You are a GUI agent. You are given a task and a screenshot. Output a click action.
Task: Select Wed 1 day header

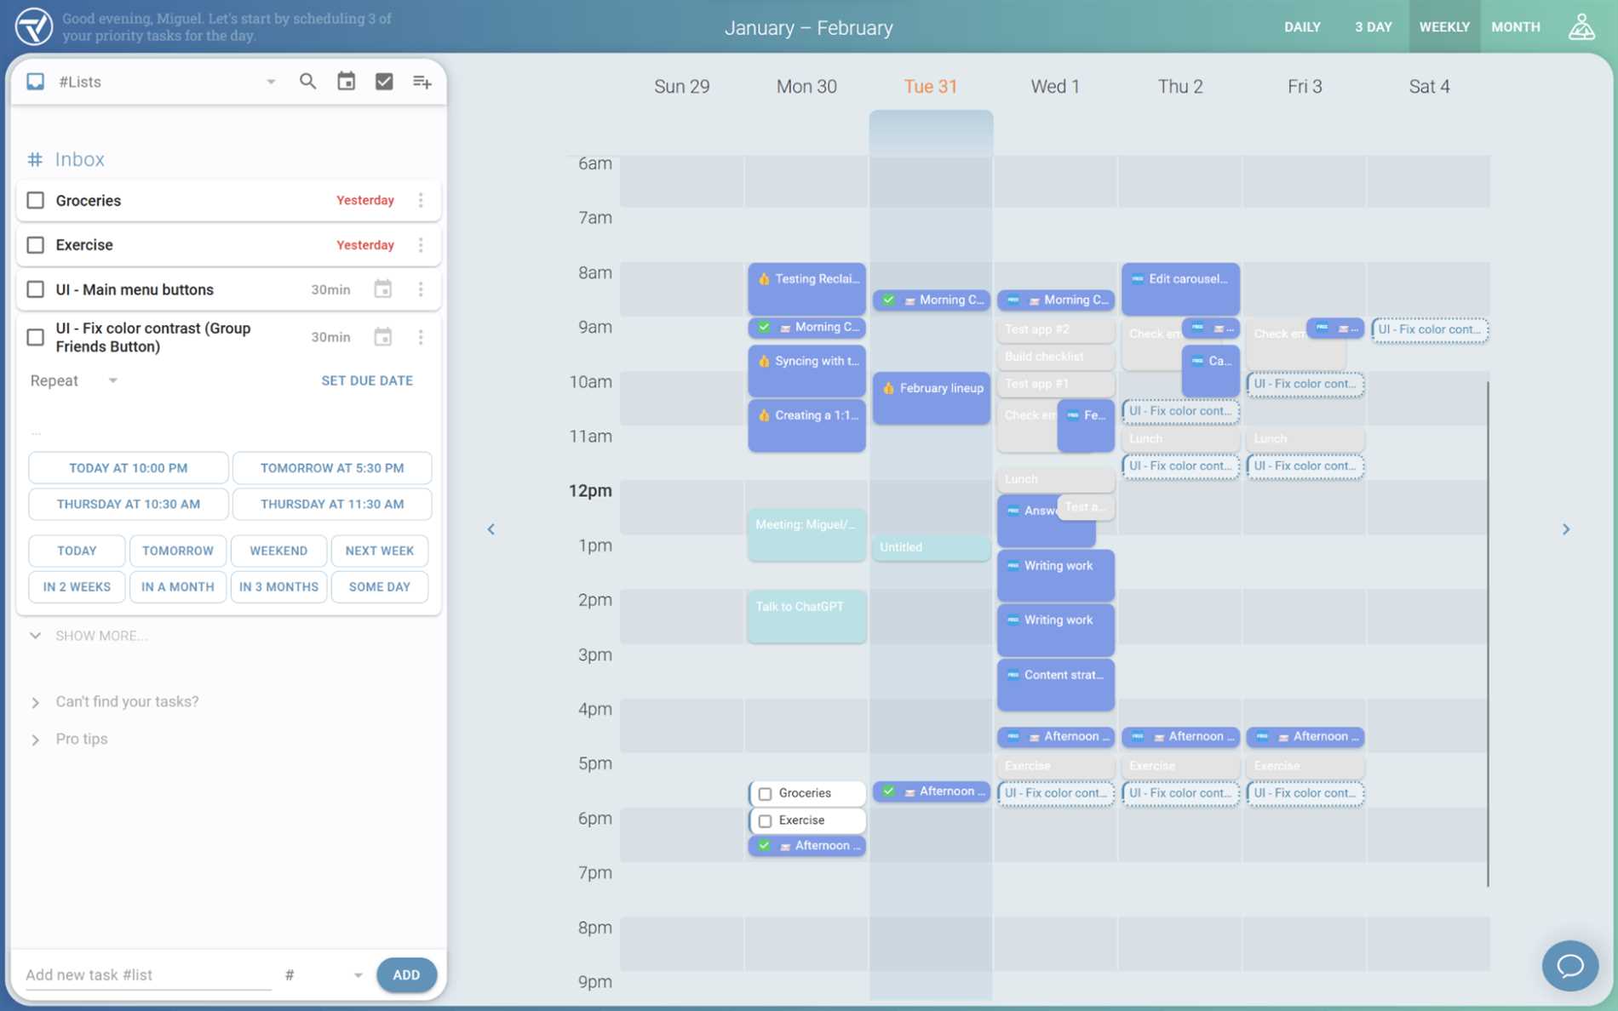coord(1055,86)
